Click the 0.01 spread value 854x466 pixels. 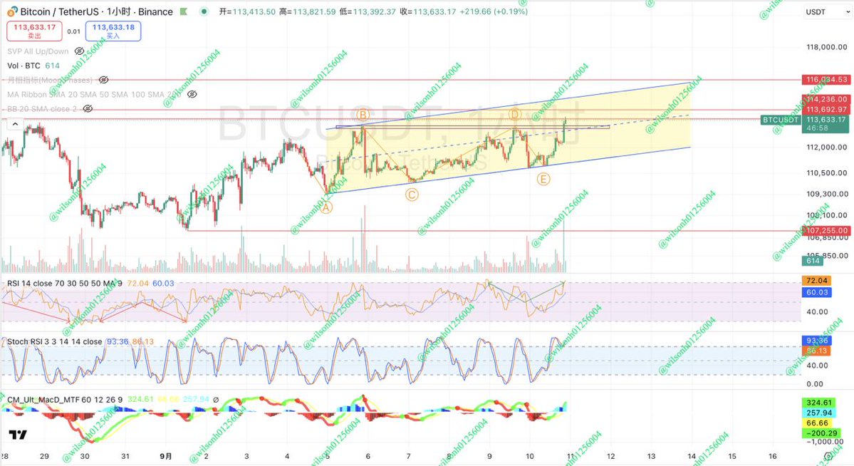[73, 31]
